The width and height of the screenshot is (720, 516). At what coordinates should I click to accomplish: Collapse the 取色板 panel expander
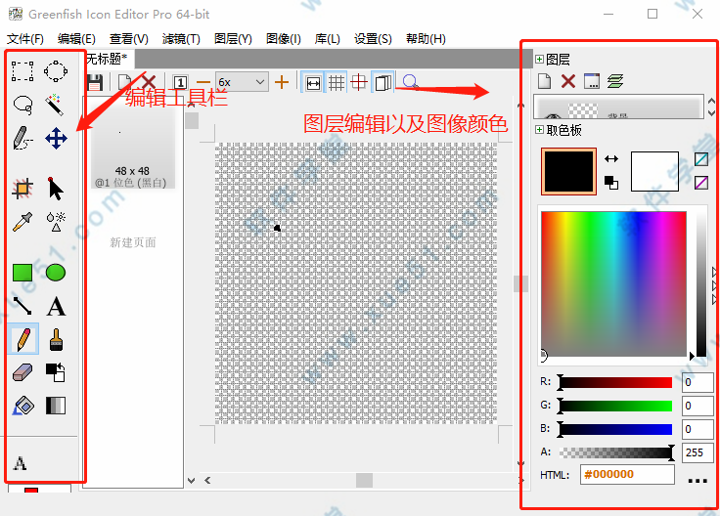pos(539,130)
